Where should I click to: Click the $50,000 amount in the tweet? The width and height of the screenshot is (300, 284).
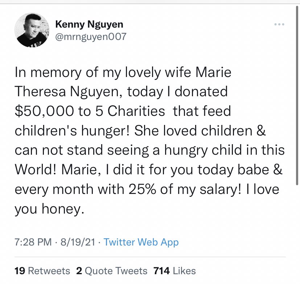(x=46, y=111)
